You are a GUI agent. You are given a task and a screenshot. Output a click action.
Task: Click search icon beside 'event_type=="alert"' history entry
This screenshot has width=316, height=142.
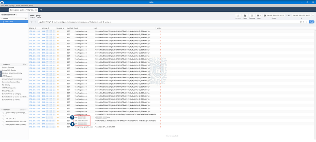(4, 125)
